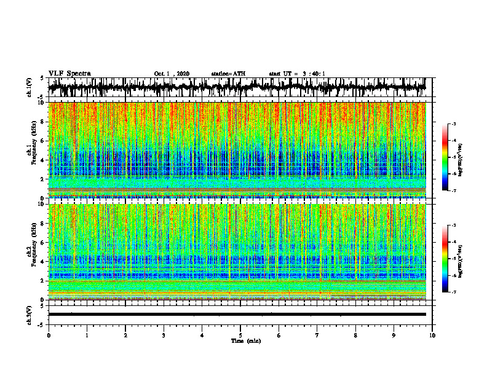Click time axis tick label "8"
This screenshot has width=487, height=376.
tap(355, 335)
